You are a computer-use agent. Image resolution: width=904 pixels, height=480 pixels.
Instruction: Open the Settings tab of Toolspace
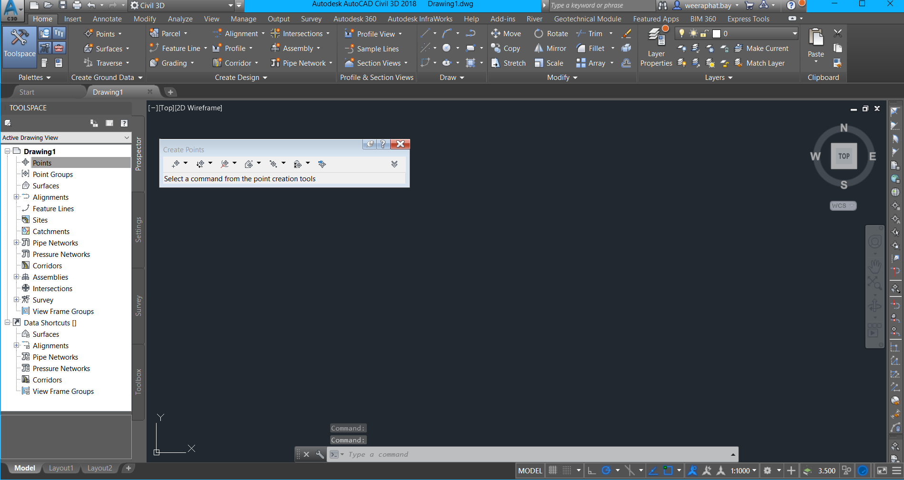click(138, 230)
